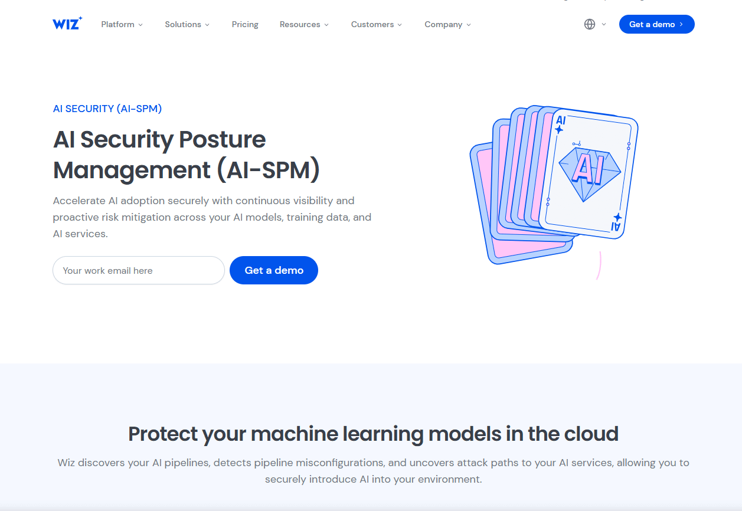This screenshot has width=742, height=511.
Task: Click the 'Protect your machine learning models' heading
Action: coord(373,434)
